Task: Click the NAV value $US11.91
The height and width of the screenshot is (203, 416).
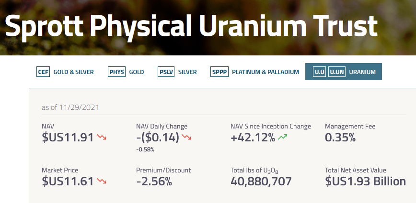Action: [x=68, y=138]
